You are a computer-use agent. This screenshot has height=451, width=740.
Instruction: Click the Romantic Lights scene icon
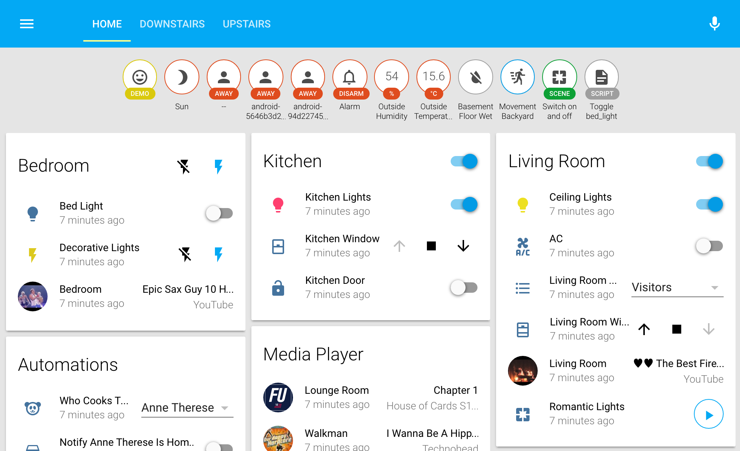(522, 413)
